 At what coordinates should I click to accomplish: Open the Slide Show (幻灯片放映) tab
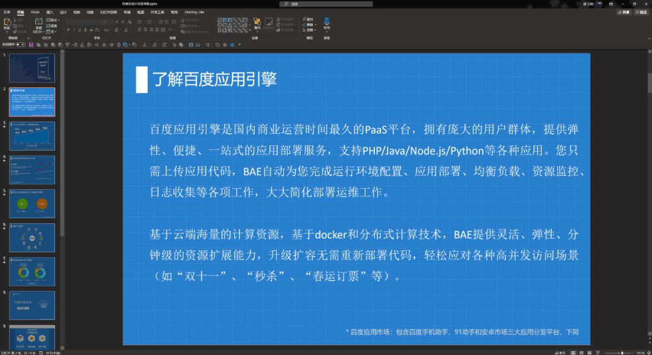109,13
